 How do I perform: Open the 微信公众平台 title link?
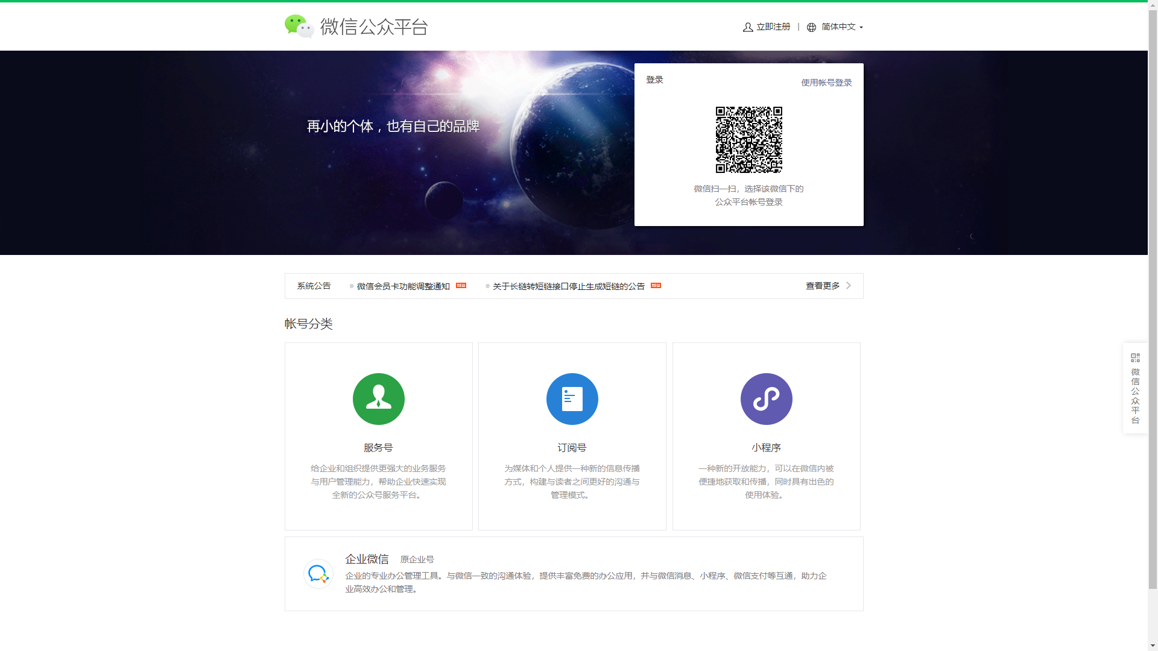(374, 27)
